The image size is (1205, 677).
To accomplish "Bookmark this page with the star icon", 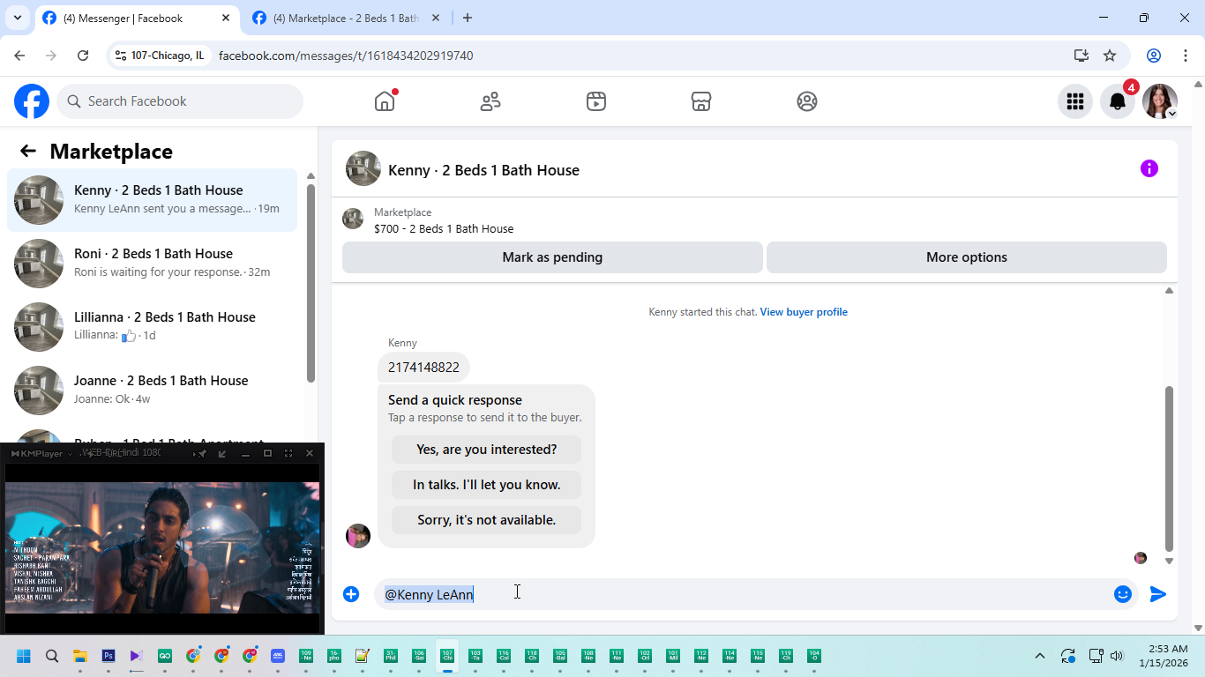I will (x=1110, y=56).
